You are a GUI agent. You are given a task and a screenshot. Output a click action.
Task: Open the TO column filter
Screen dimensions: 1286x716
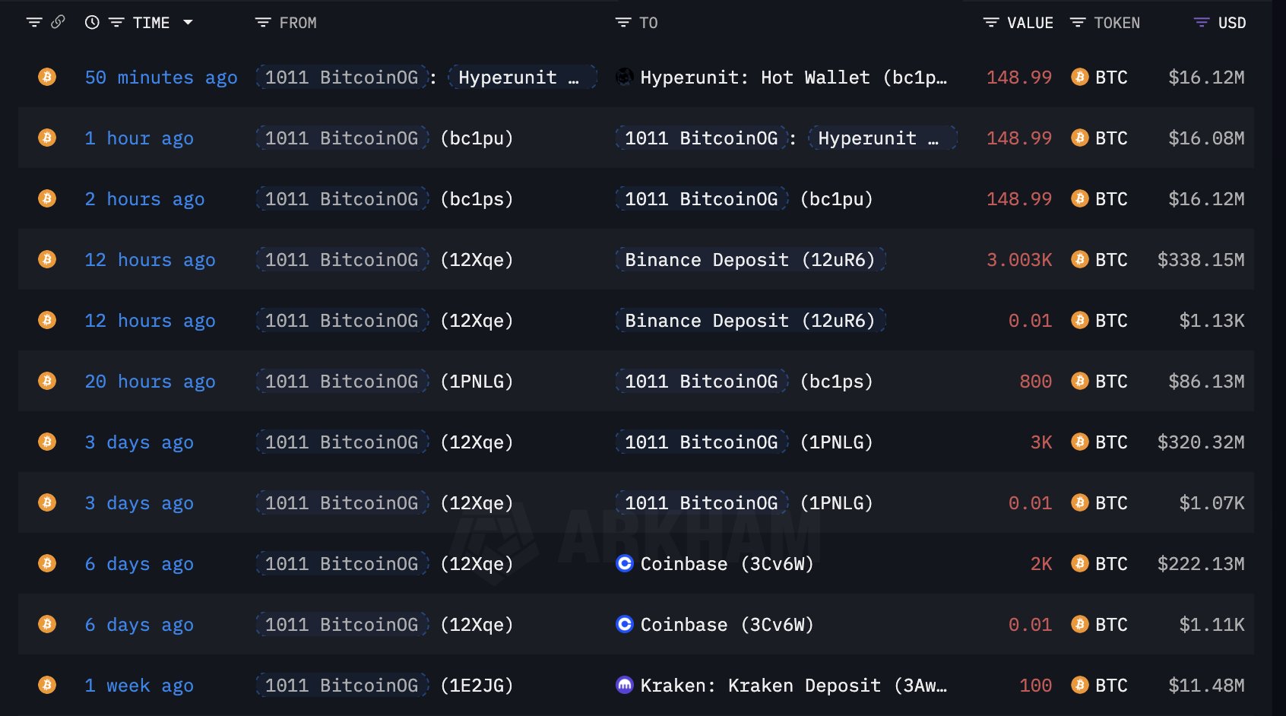(x=623, y=23)
